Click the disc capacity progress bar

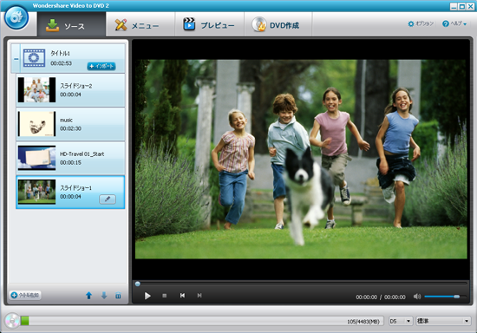(x=202, y=321)
